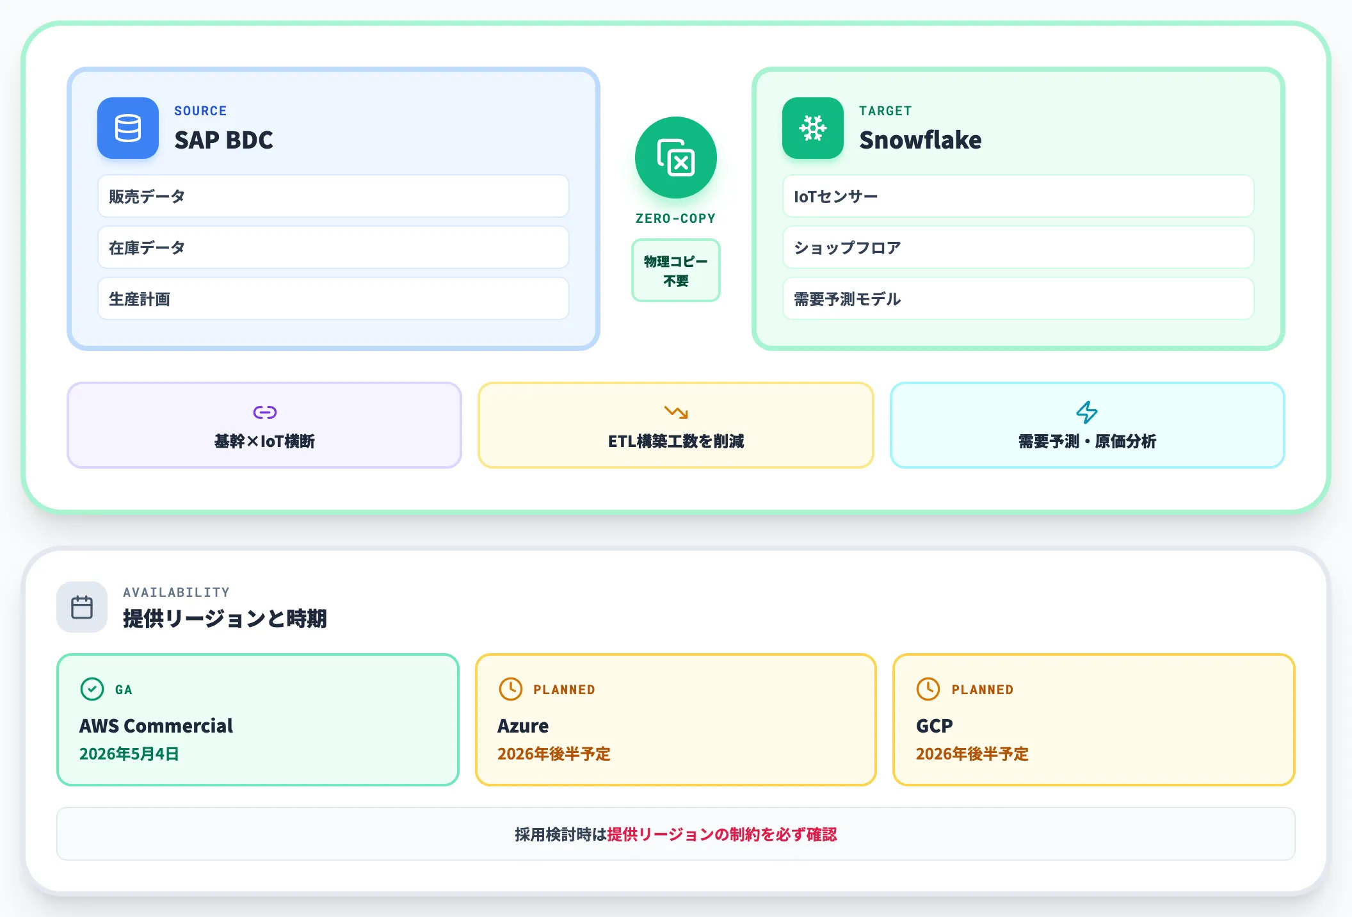Viewport: 1352px width, 917px height.
Task: Click the PLANNED label in the Azure card
Action: [x=564, y=690]
